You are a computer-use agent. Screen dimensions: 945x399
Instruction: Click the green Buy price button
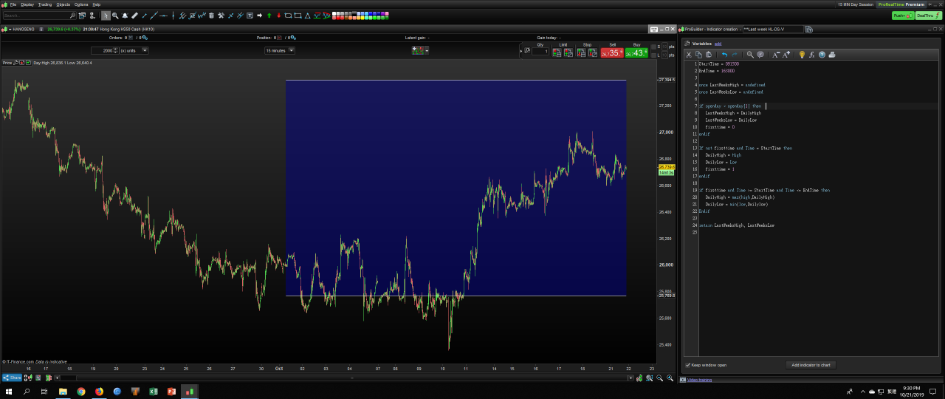click(636, 53)
